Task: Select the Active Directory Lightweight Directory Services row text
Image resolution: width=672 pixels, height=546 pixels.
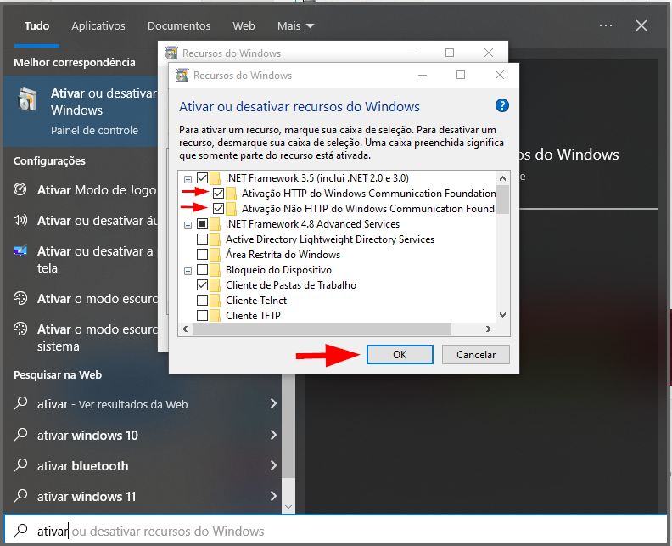Action: coord(330,239)
